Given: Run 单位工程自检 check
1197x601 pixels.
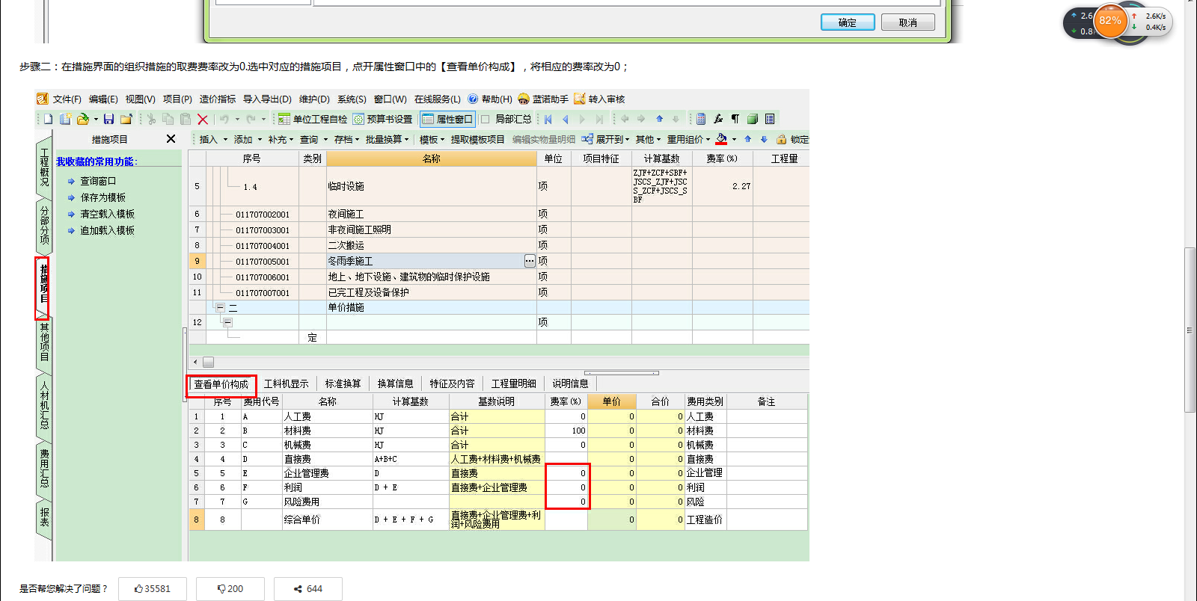Looking at the screenshot, I should tap(313, 119).
